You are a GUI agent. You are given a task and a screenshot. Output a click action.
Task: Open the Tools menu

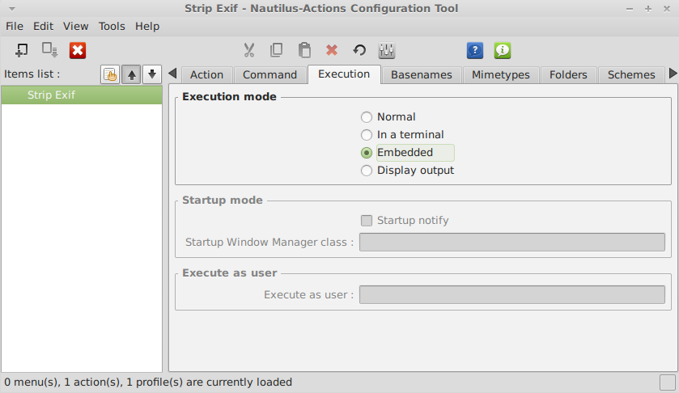(112, 27)
